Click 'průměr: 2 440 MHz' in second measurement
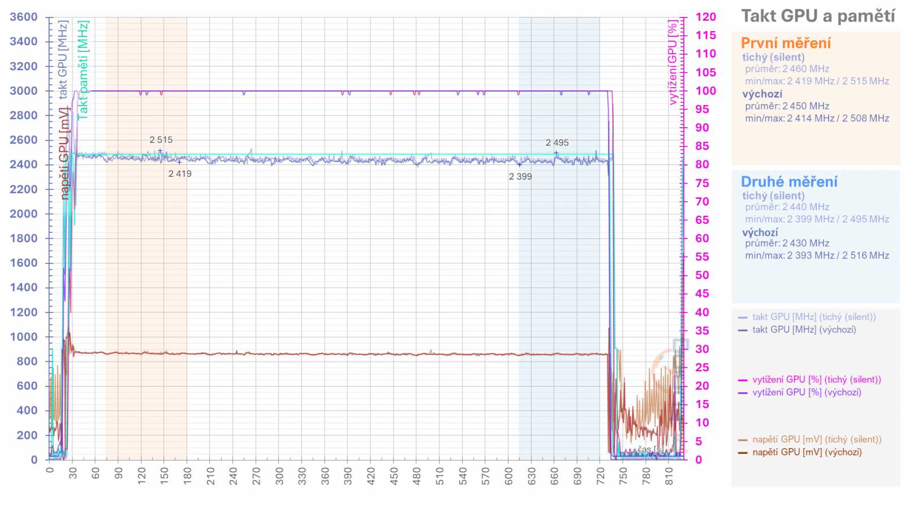The image size is (905, 508). pyautogui.click(x=787, y=207)
